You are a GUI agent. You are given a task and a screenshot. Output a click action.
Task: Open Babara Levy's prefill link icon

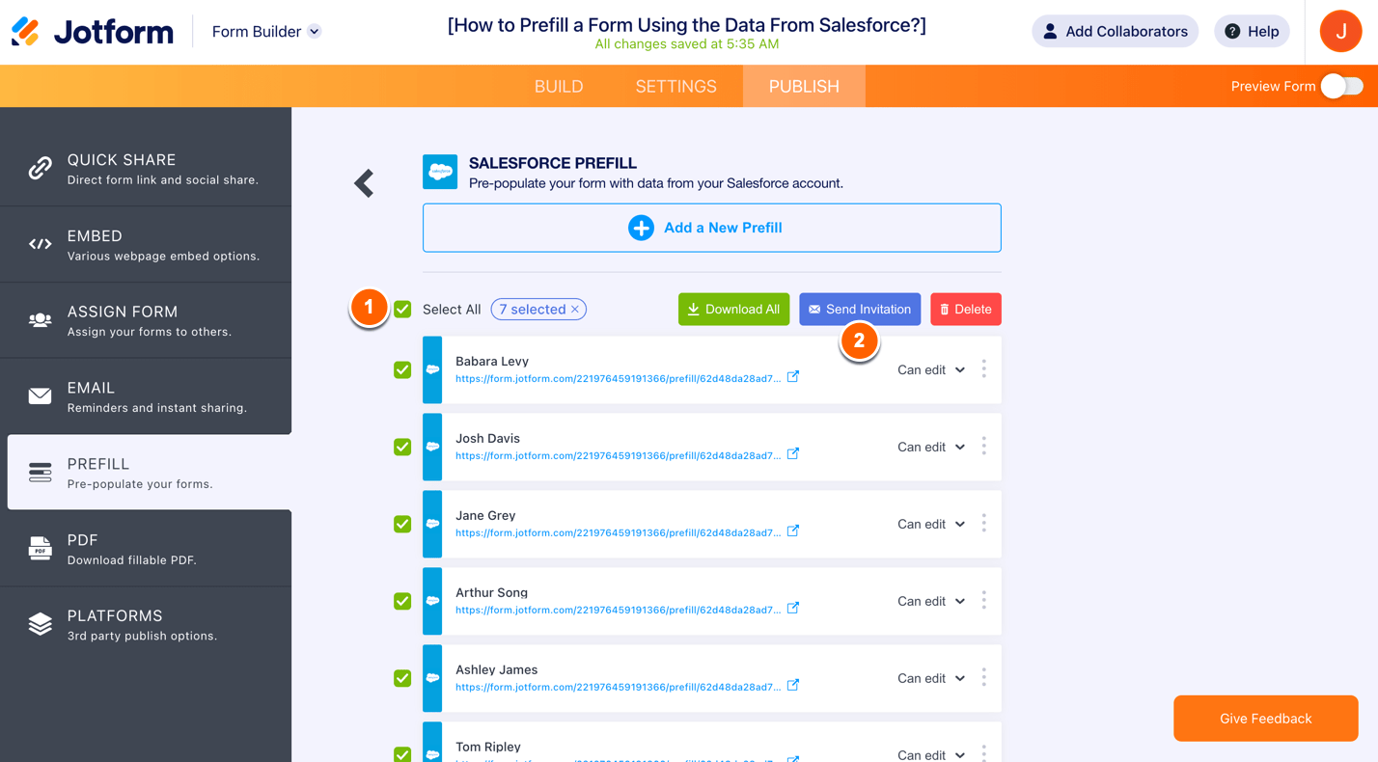pyautogui.click(x=793, y=377)
